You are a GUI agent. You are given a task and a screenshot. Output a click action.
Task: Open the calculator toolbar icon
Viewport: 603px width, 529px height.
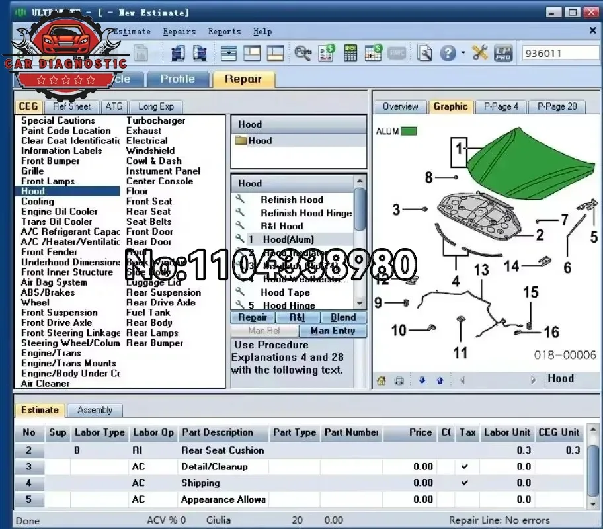350,53
